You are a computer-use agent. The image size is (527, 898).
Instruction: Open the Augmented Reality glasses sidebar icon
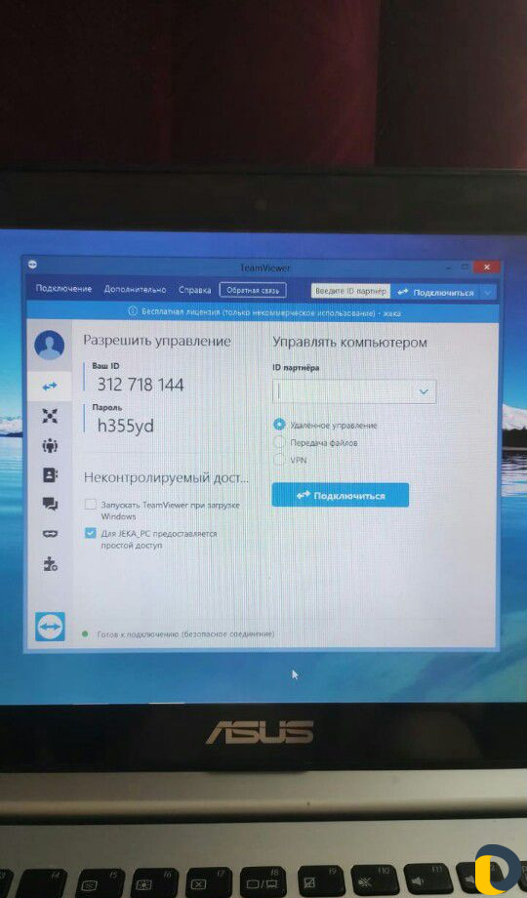(x=50, y=534)
